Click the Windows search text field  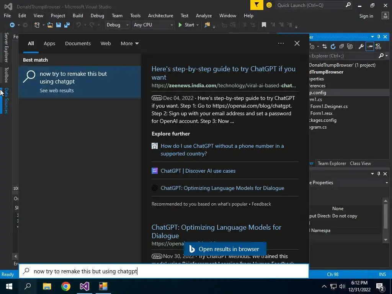pos(164,271)
